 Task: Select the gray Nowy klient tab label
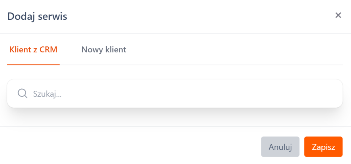coord(104,50)
